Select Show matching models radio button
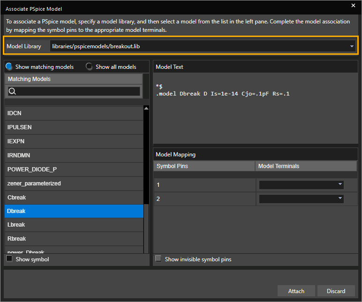 pyautogui.click(x=9, y=66)
